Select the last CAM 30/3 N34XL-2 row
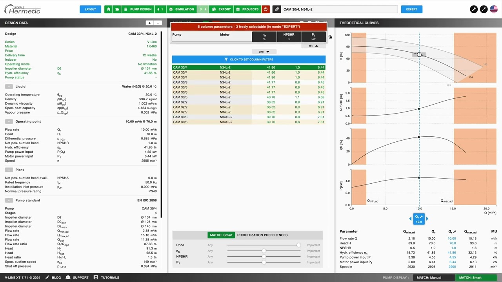 click(249, 122)
